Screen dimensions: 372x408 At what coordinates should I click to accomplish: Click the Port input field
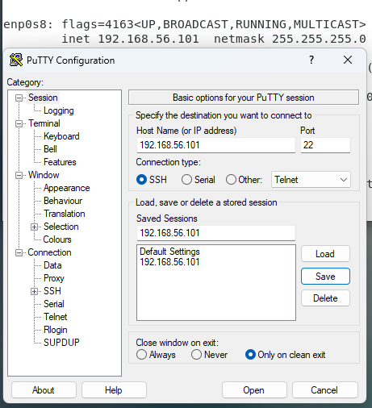click(325, 145)
